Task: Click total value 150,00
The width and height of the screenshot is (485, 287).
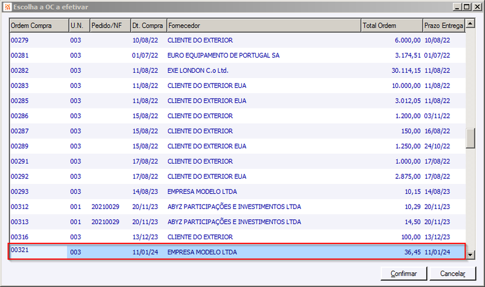Action: (411, 131)
